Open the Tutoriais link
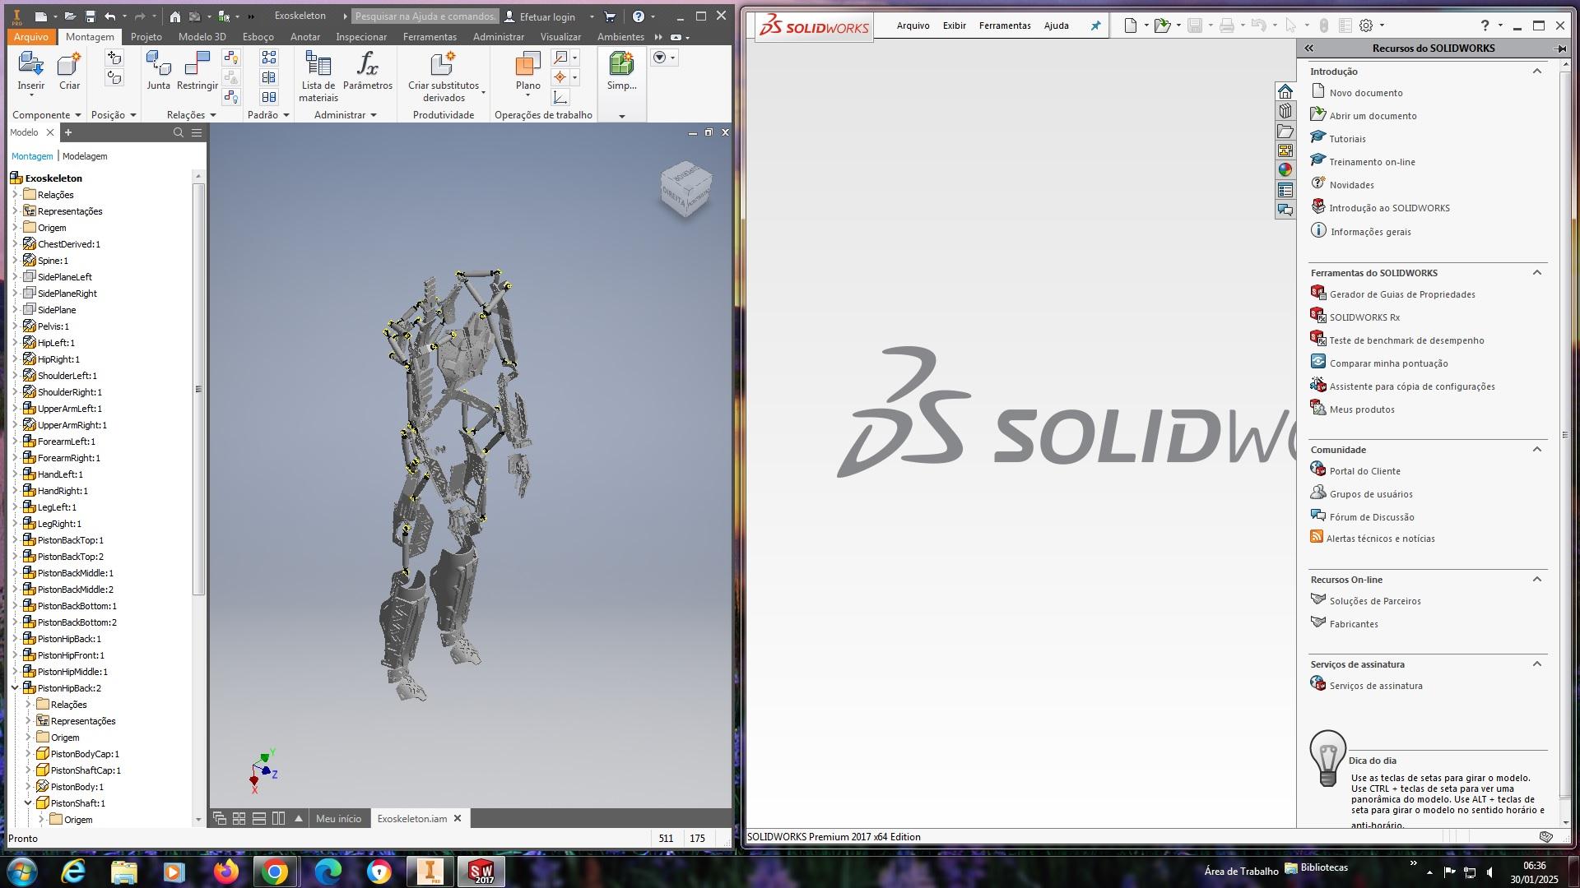Image resolution: width=1580 pixels, height=888 pixels. 1347,139
